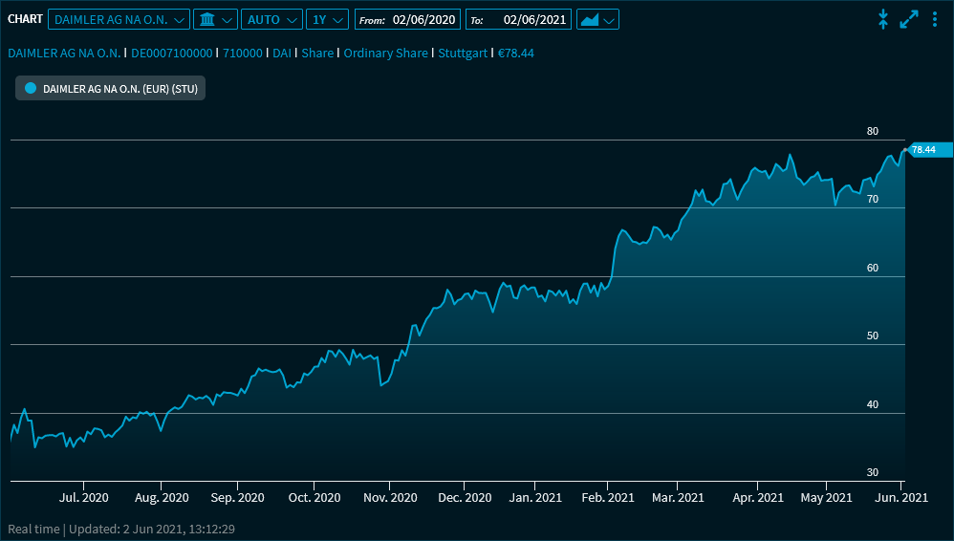
Task: Open the AUTO interval dropdown
Action: [271, 19]
